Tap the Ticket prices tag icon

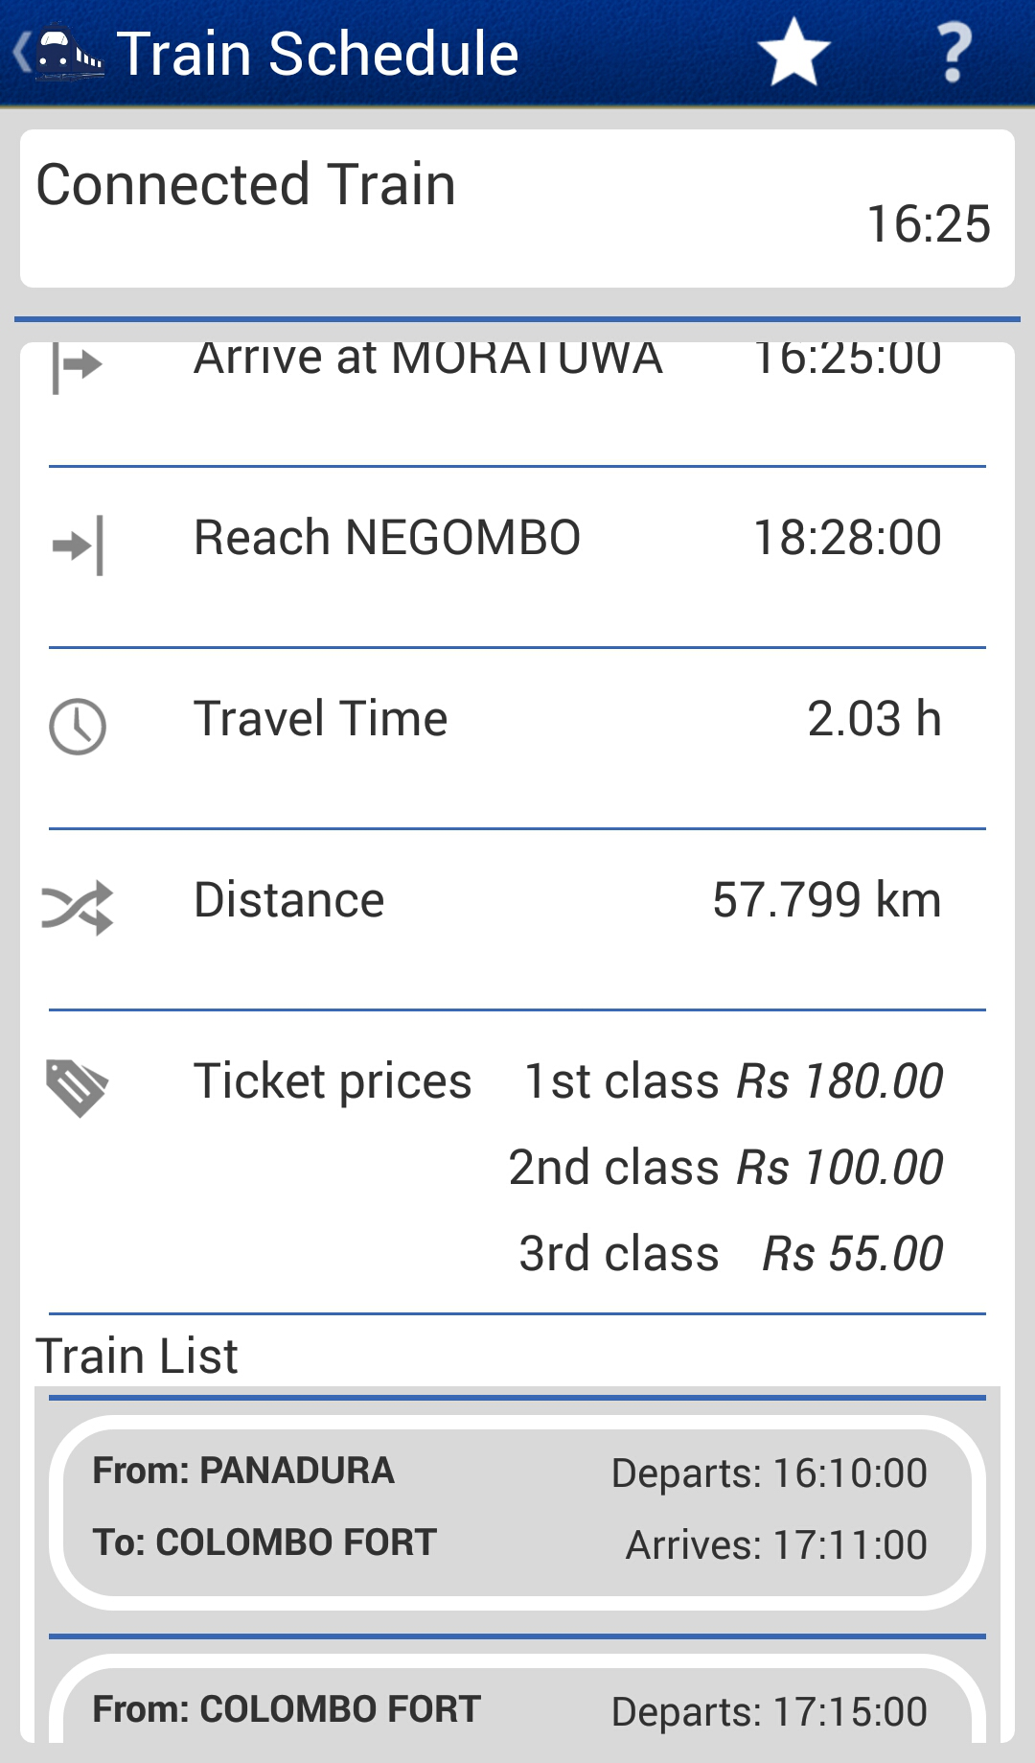click(x=77, y=1088)
